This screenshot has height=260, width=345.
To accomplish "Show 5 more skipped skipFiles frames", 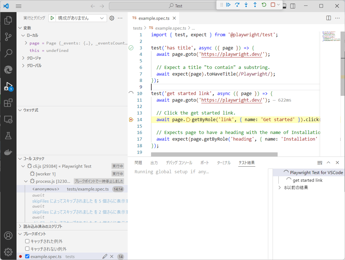I will click(x=80, y=201).
